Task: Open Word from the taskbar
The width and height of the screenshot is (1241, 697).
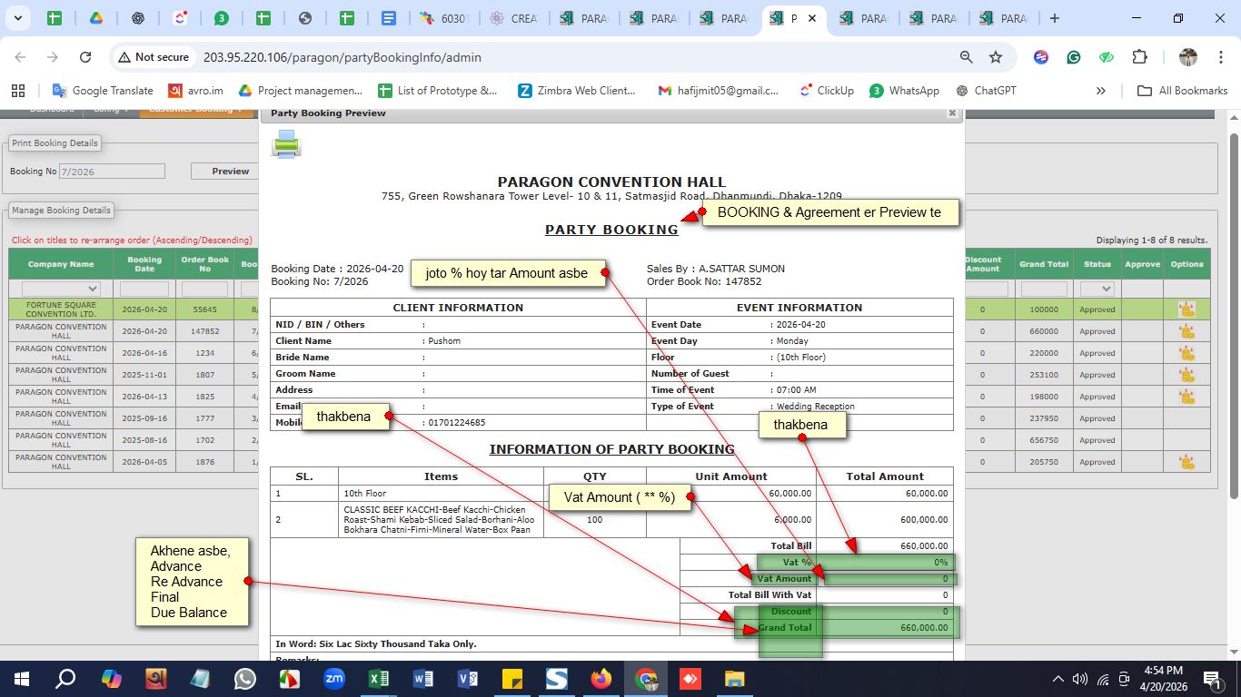Action: point(423,679)
